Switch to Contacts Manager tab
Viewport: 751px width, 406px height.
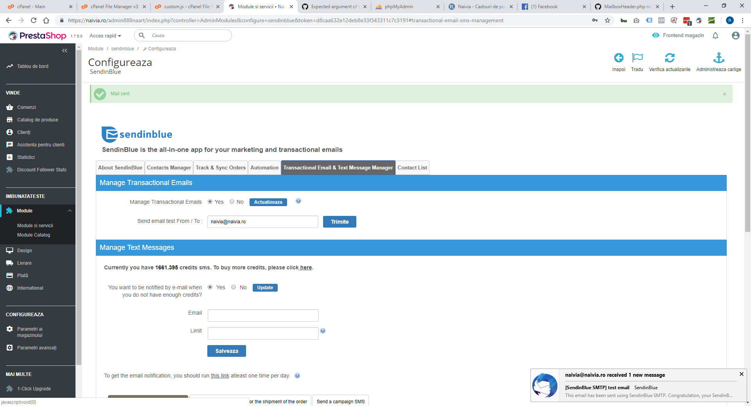tap(169, 167)
